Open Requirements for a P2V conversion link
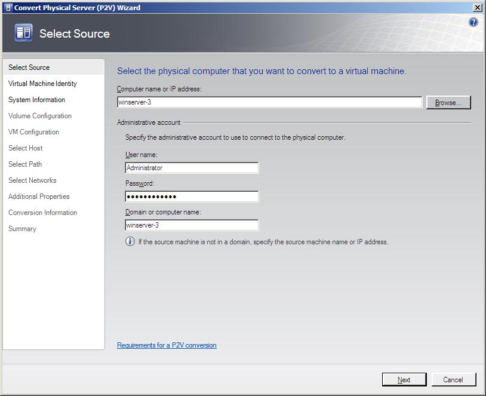The width and height of the screenshot is (486, 396). tap(167, 345)
